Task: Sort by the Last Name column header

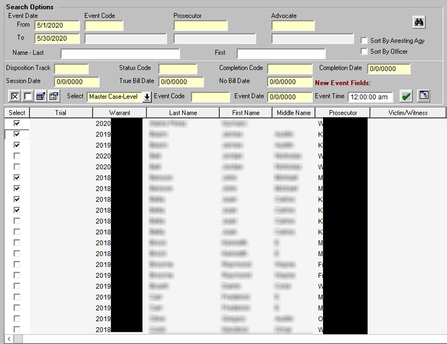Action: [183, 113]
